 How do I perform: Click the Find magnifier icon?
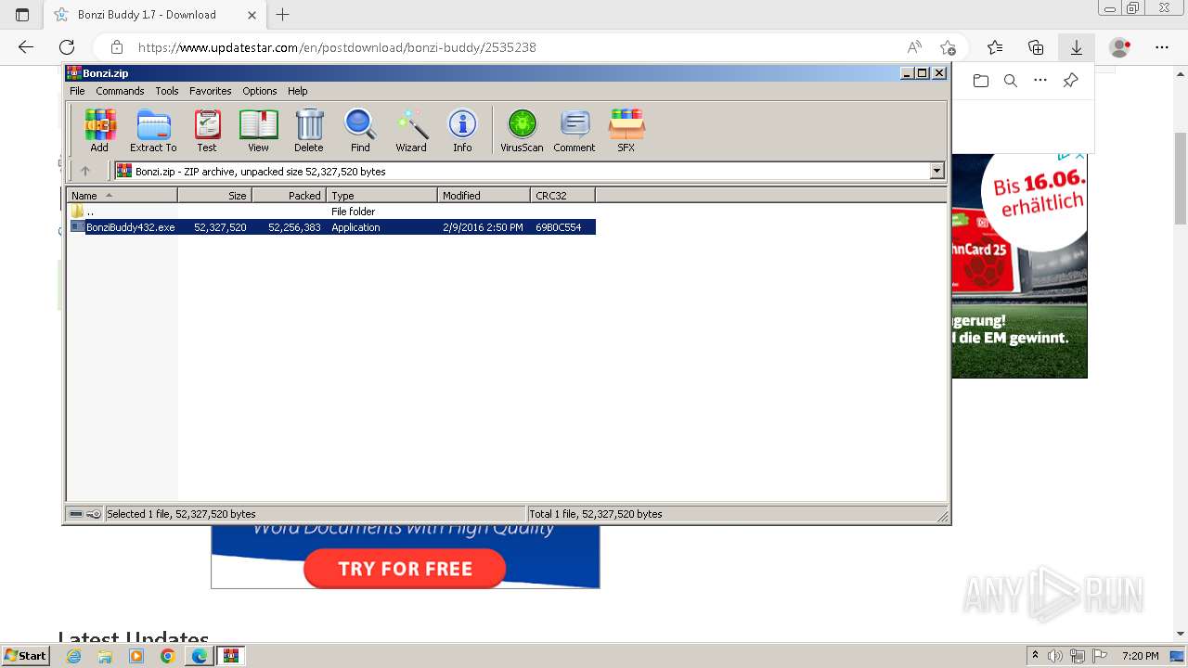[x=360, y=130]
